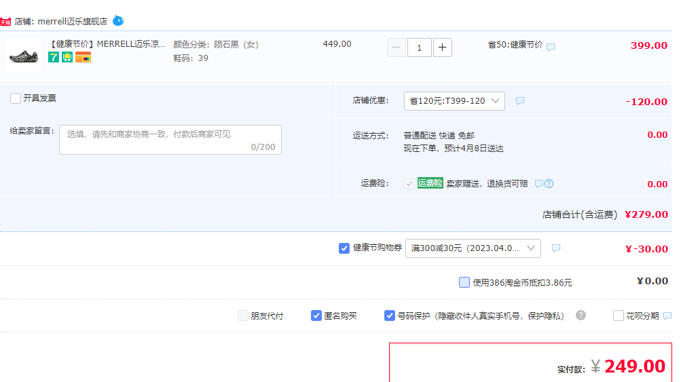Uncheck the 号码保护 checkbox
The height and width of the screenshot is (382, 681).
(x=390, y=316)
